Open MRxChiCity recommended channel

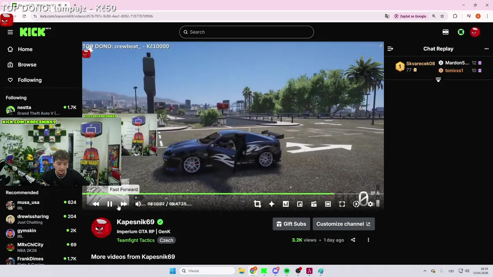(x=41, y=247)
